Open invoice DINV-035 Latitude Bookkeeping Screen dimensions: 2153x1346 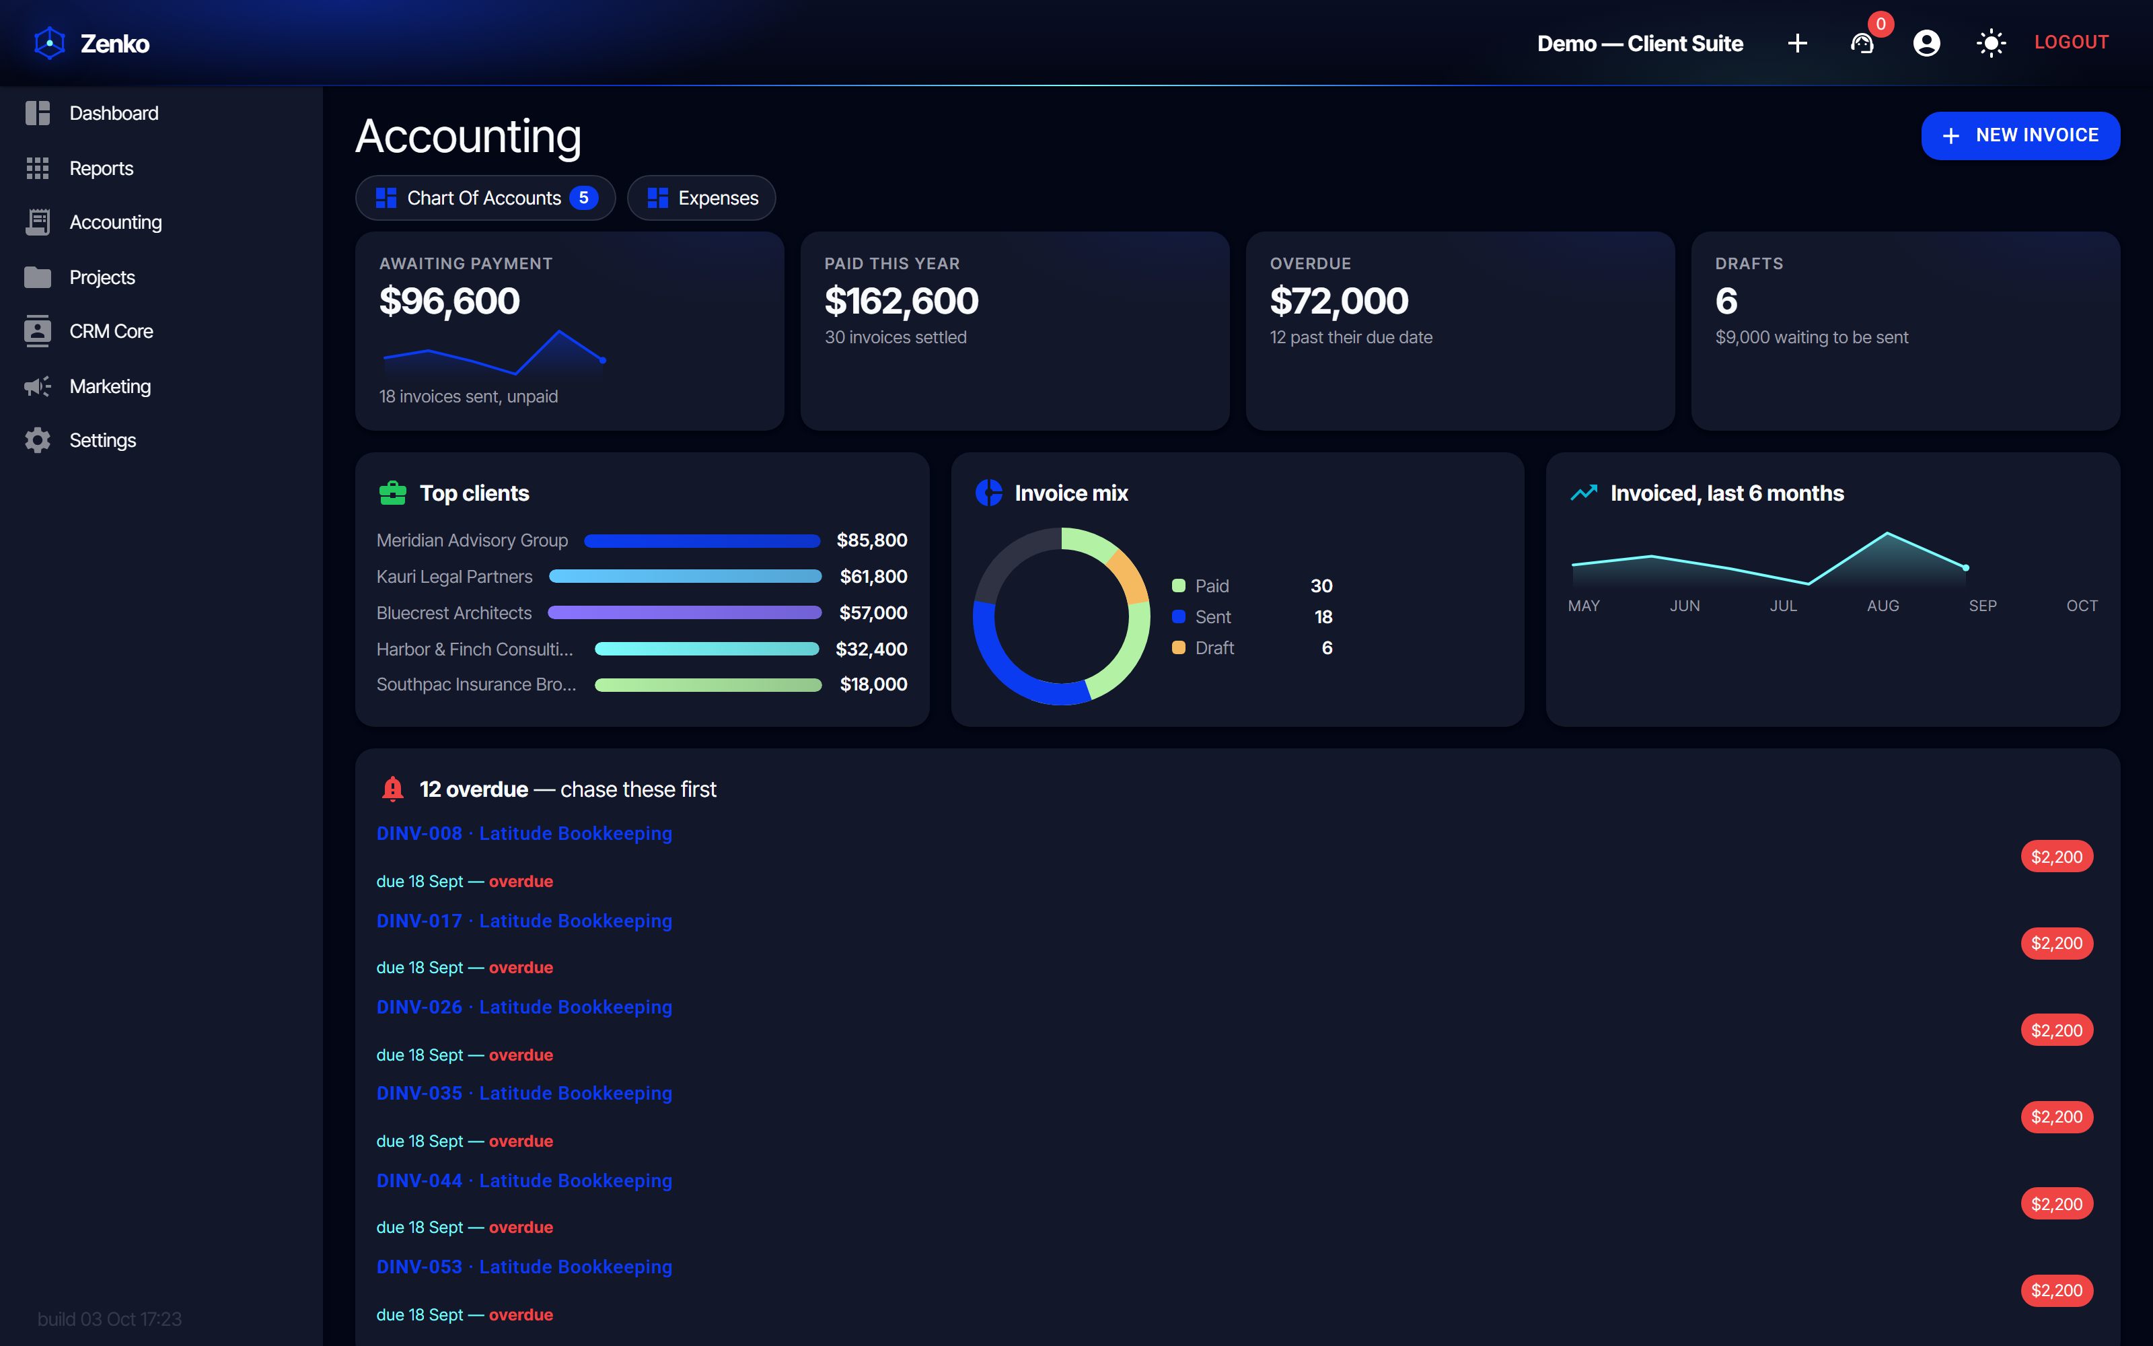(x=524, y=1093)
